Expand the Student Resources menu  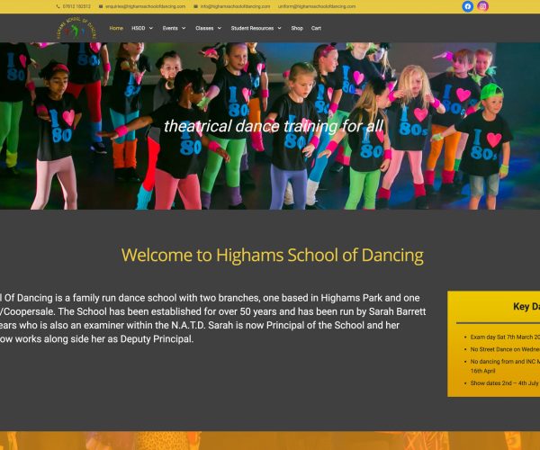(x=256, y=28)
